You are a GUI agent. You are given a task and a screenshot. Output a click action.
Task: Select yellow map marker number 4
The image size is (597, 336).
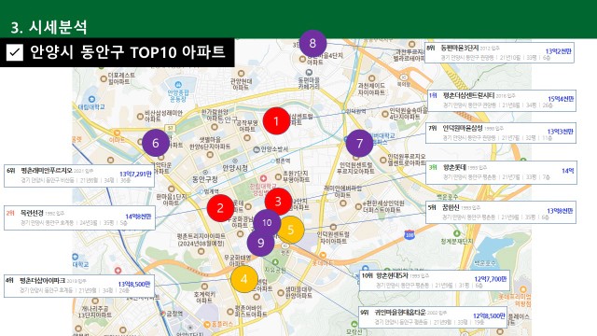coord(244,279)
